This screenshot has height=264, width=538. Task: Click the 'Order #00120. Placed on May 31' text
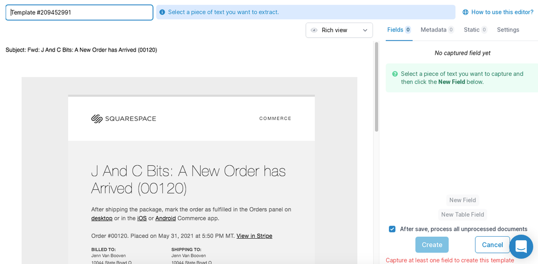click(163, 236)
